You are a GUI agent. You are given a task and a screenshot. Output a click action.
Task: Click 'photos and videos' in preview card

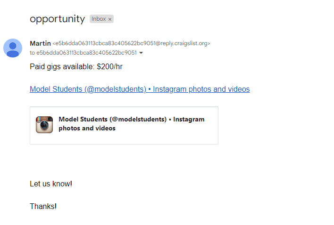87,128
